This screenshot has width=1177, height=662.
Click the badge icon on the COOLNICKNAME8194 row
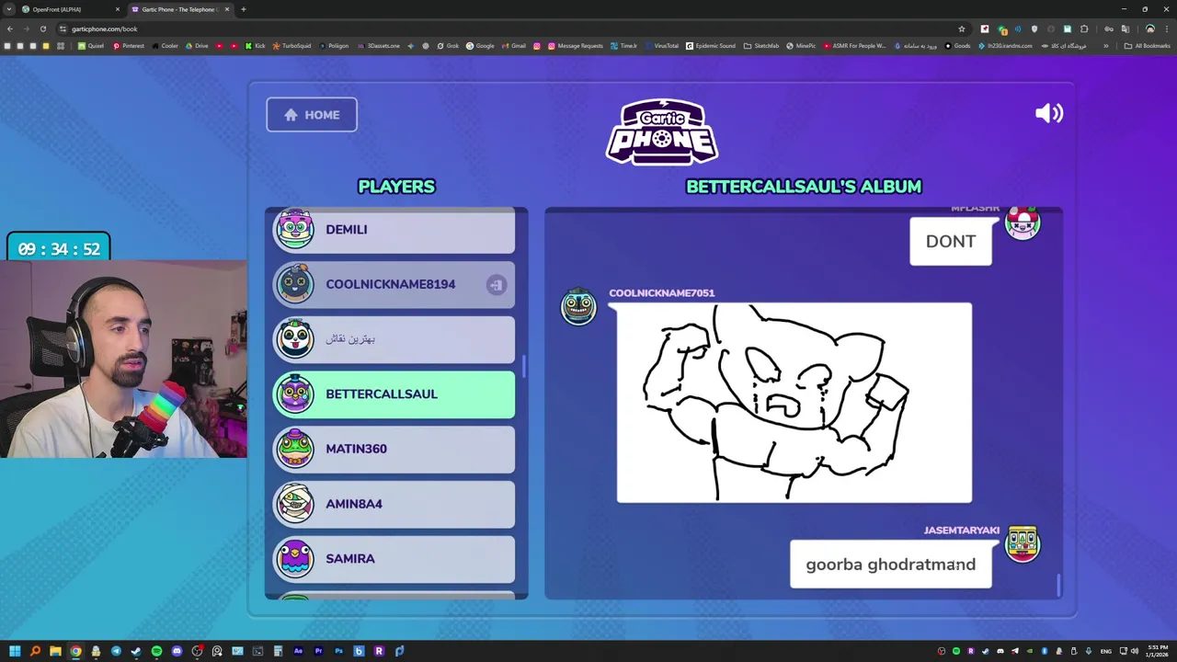point(497,284)
